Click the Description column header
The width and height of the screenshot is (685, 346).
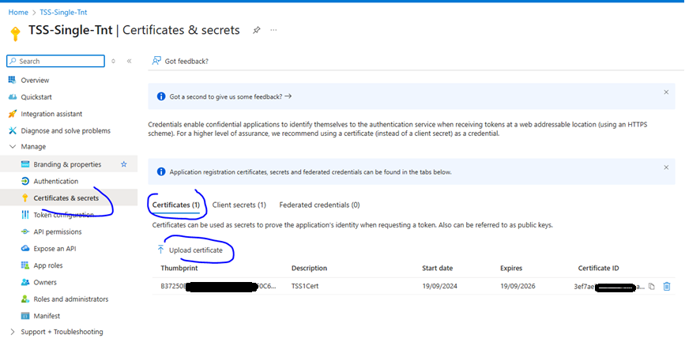(309, 269)
